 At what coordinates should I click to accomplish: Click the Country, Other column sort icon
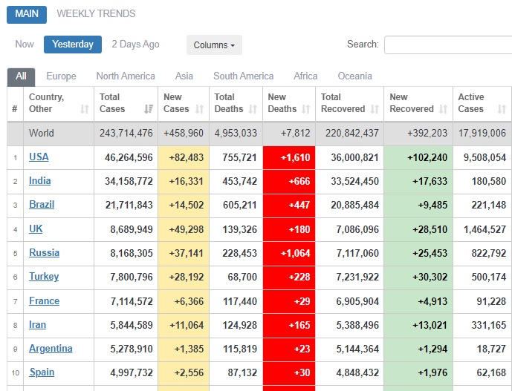(84, 109)
